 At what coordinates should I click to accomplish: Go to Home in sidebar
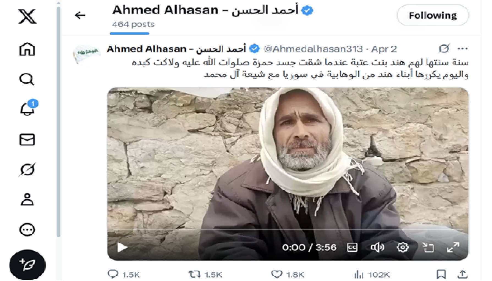coord(27,49)
